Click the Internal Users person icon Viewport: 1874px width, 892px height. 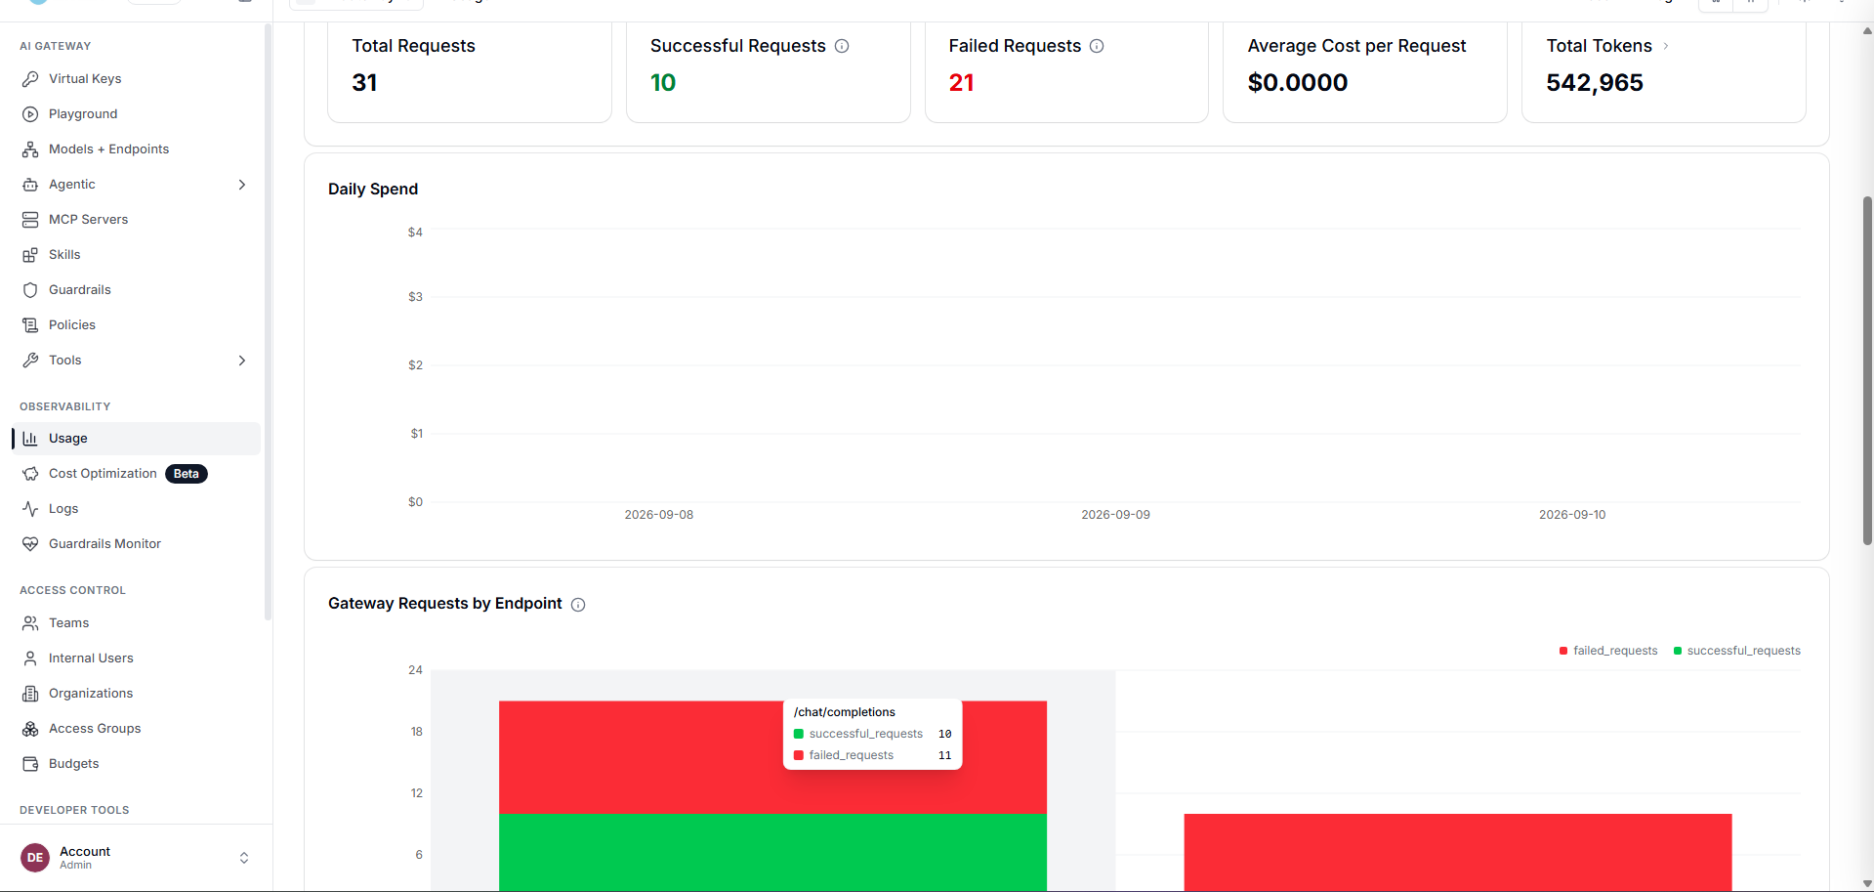tap(30, 658)
